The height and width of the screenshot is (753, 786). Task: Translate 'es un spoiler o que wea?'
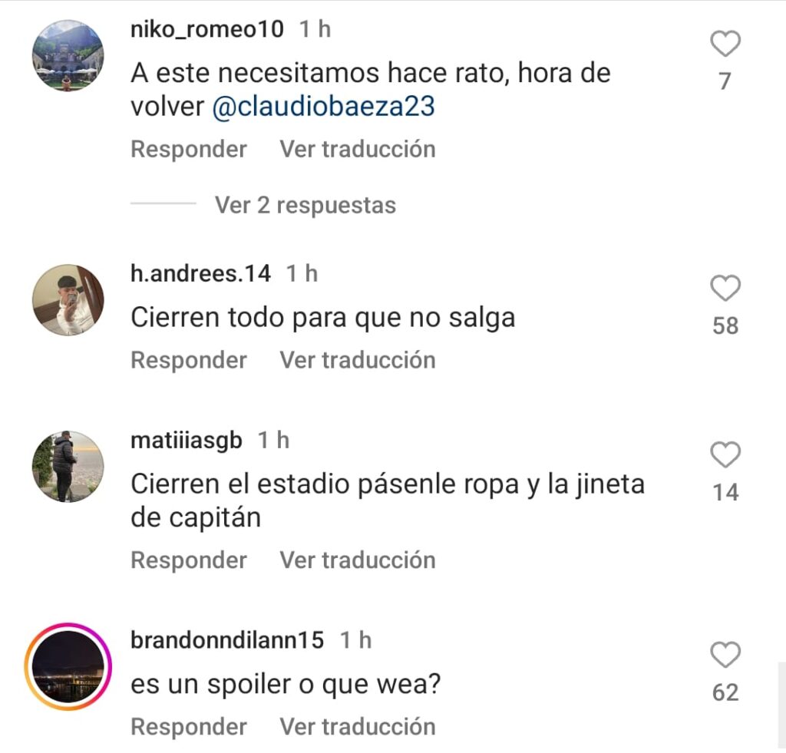[x=358, y=727]
